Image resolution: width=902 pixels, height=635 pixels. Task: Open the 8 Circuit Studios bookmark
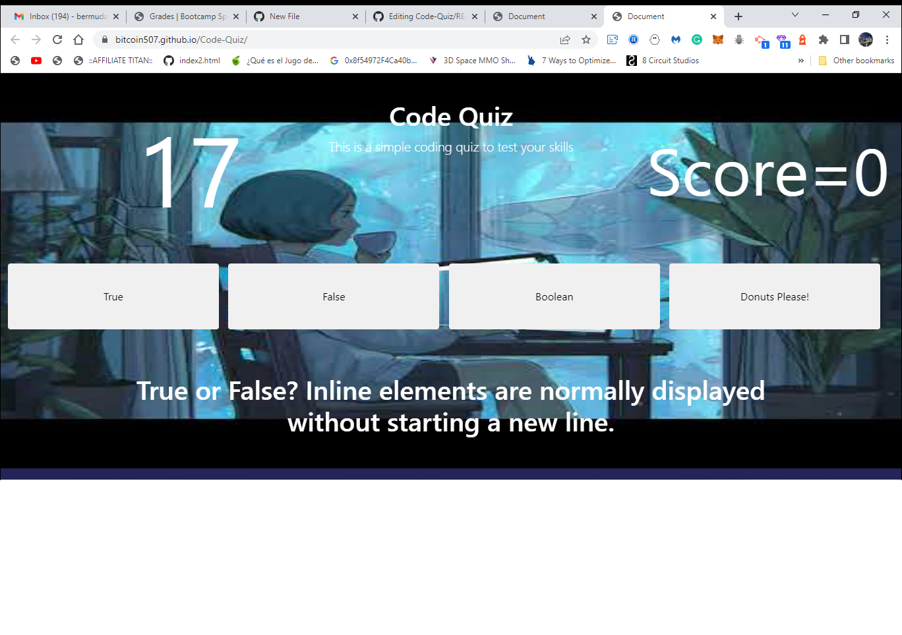click(663, 61)
